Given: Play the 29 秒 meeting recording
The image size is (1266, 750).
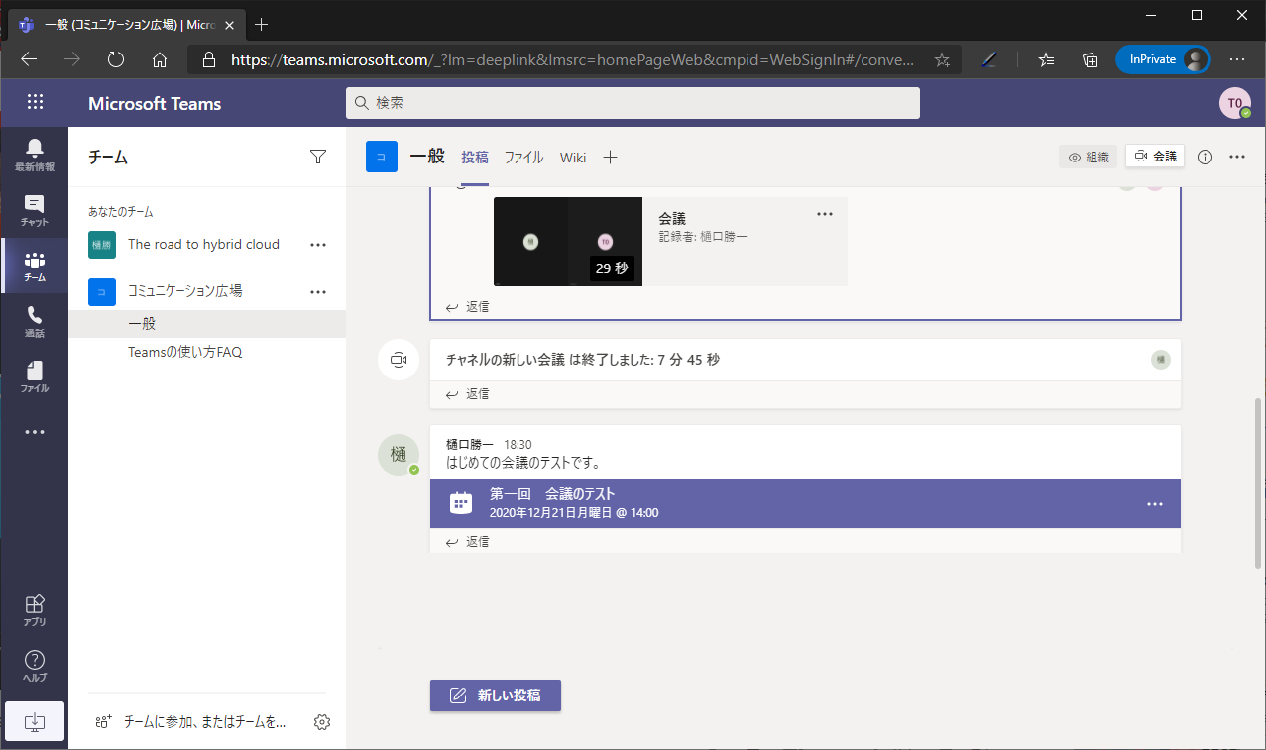Looking at the screenshot, I should point(568,242).
